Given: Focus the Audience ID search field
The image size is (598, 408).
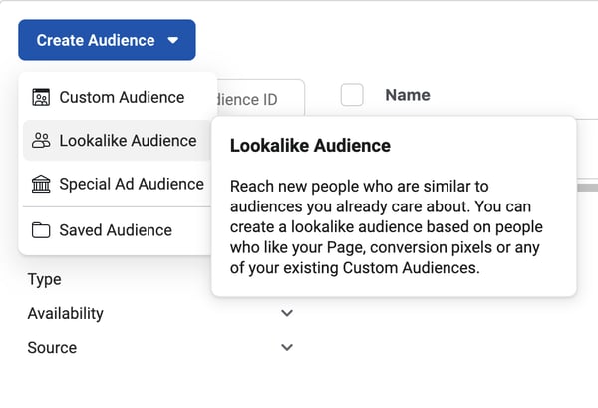Looking at the screenshot, I should click(259, 99).
